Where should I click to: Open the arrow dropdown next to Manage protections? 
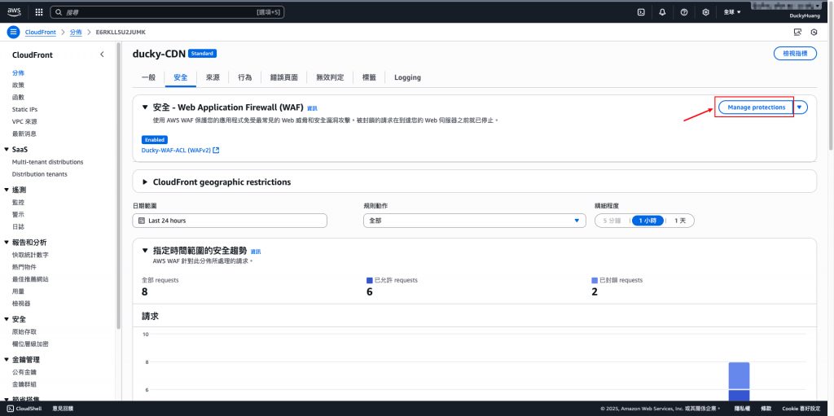799,107
